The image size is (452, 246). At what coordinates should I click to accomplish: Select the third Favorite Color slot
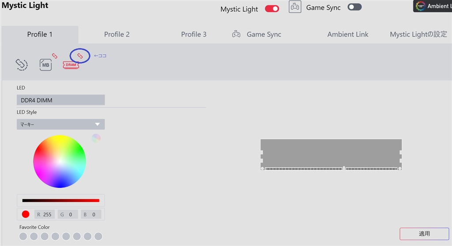(45, 236)
